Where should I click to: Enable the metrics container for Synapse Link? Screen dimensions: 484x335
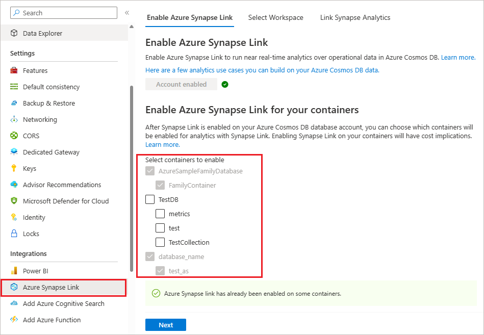click(161, 214)
